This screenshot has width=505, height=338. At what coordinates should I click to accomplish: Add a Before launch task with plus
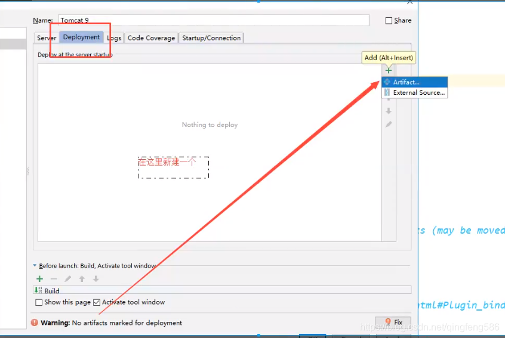pyautogui.click(x=39, y=279)
